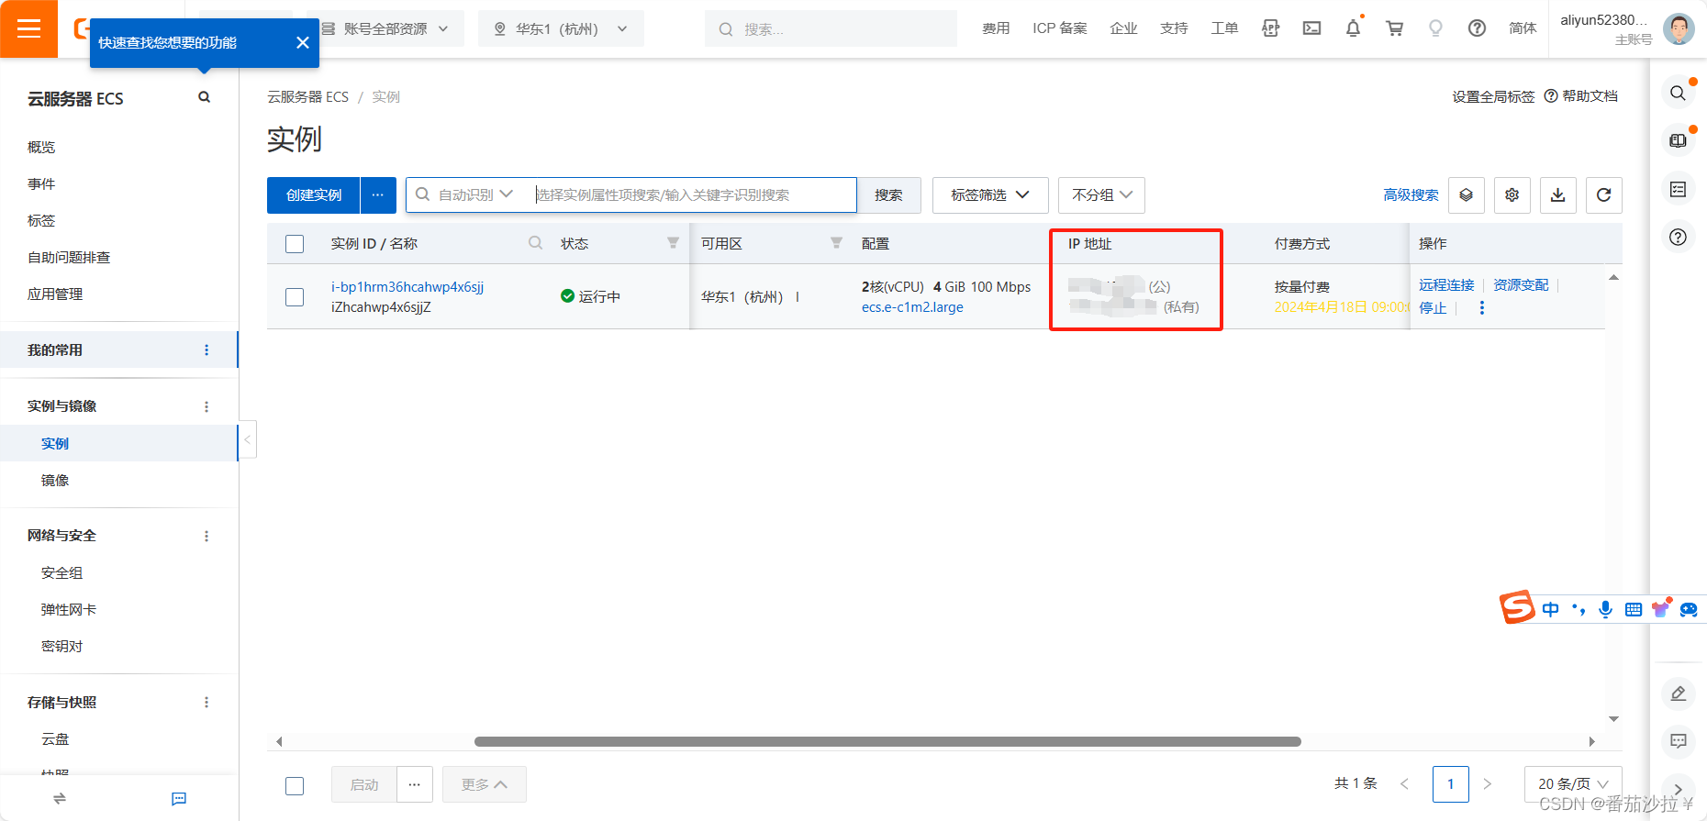
Task: Open column settings gear icon
Action: 1512,195
